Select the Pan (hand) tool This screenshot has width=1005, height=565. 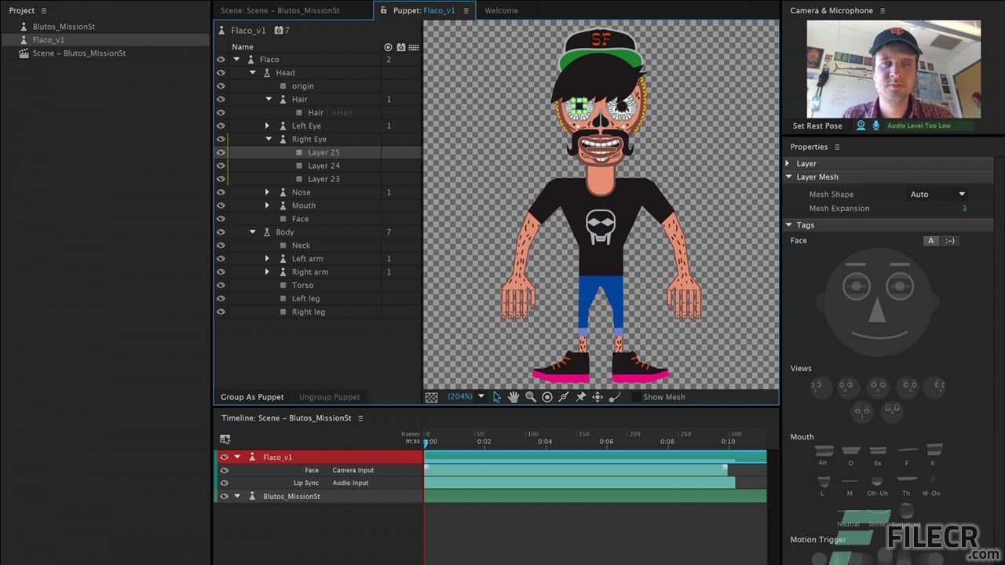click(513, 397)
